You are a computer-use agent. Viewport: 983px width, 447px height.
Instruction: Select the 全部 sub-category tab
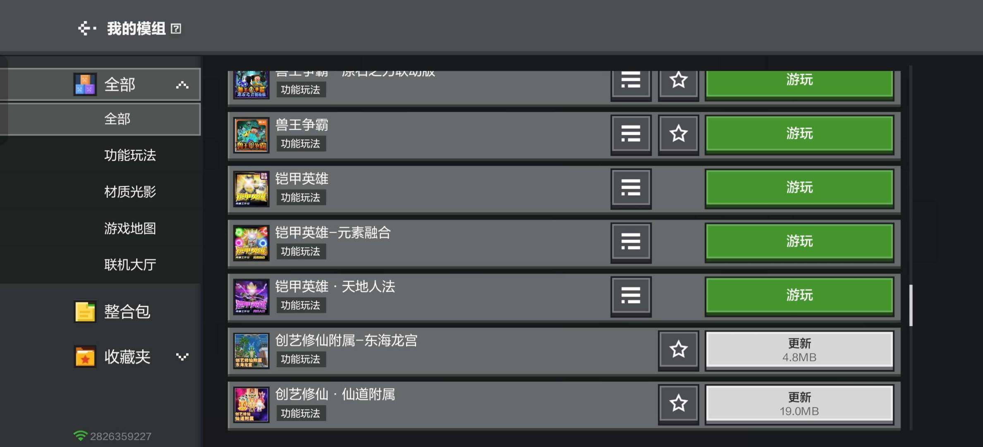pos(100,119)
